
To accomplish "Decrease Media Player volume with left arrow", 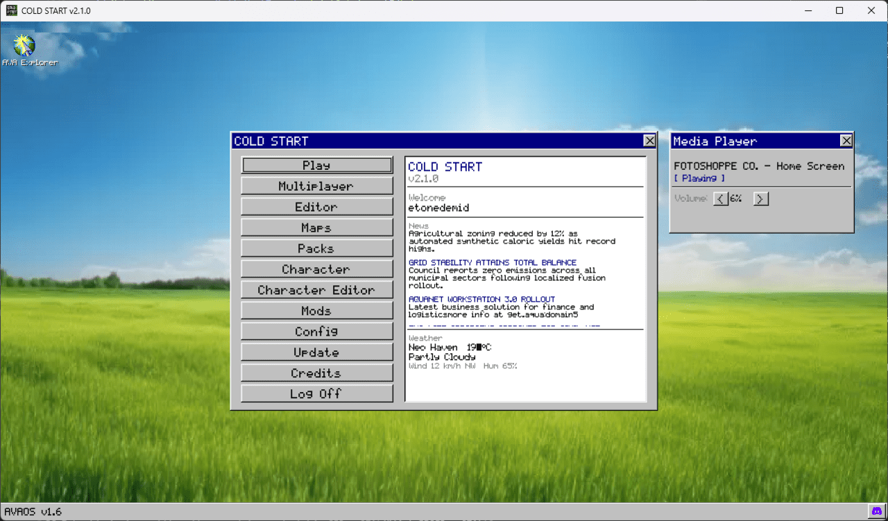I will [721, 199].
